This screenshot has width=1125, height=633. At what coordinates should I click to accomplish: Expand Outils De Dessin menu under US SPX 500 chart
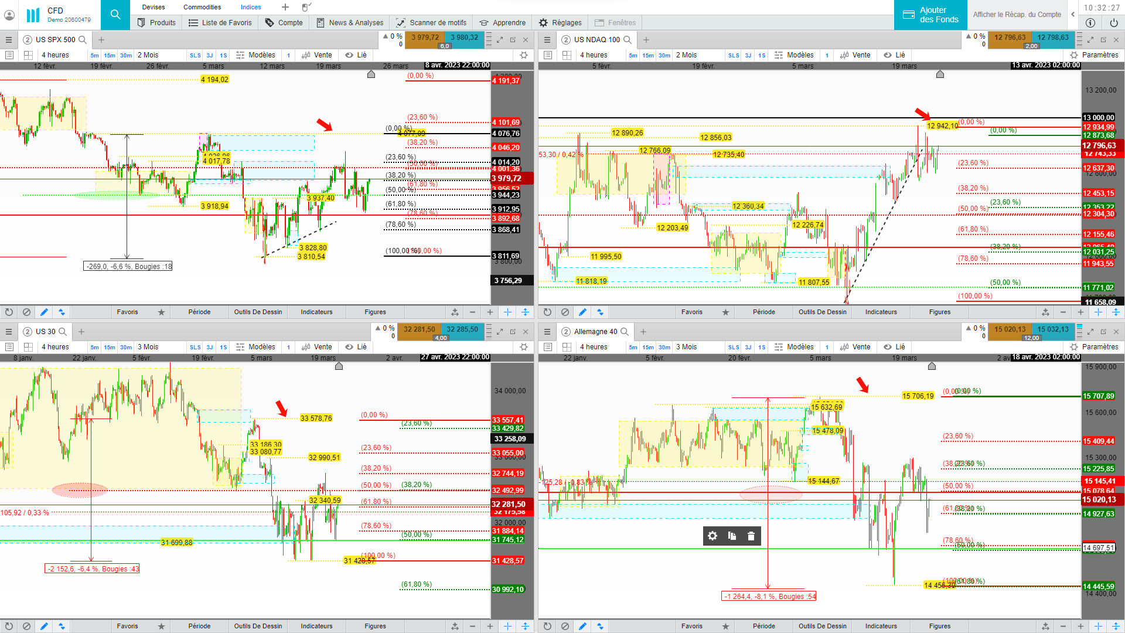(258, 312)
